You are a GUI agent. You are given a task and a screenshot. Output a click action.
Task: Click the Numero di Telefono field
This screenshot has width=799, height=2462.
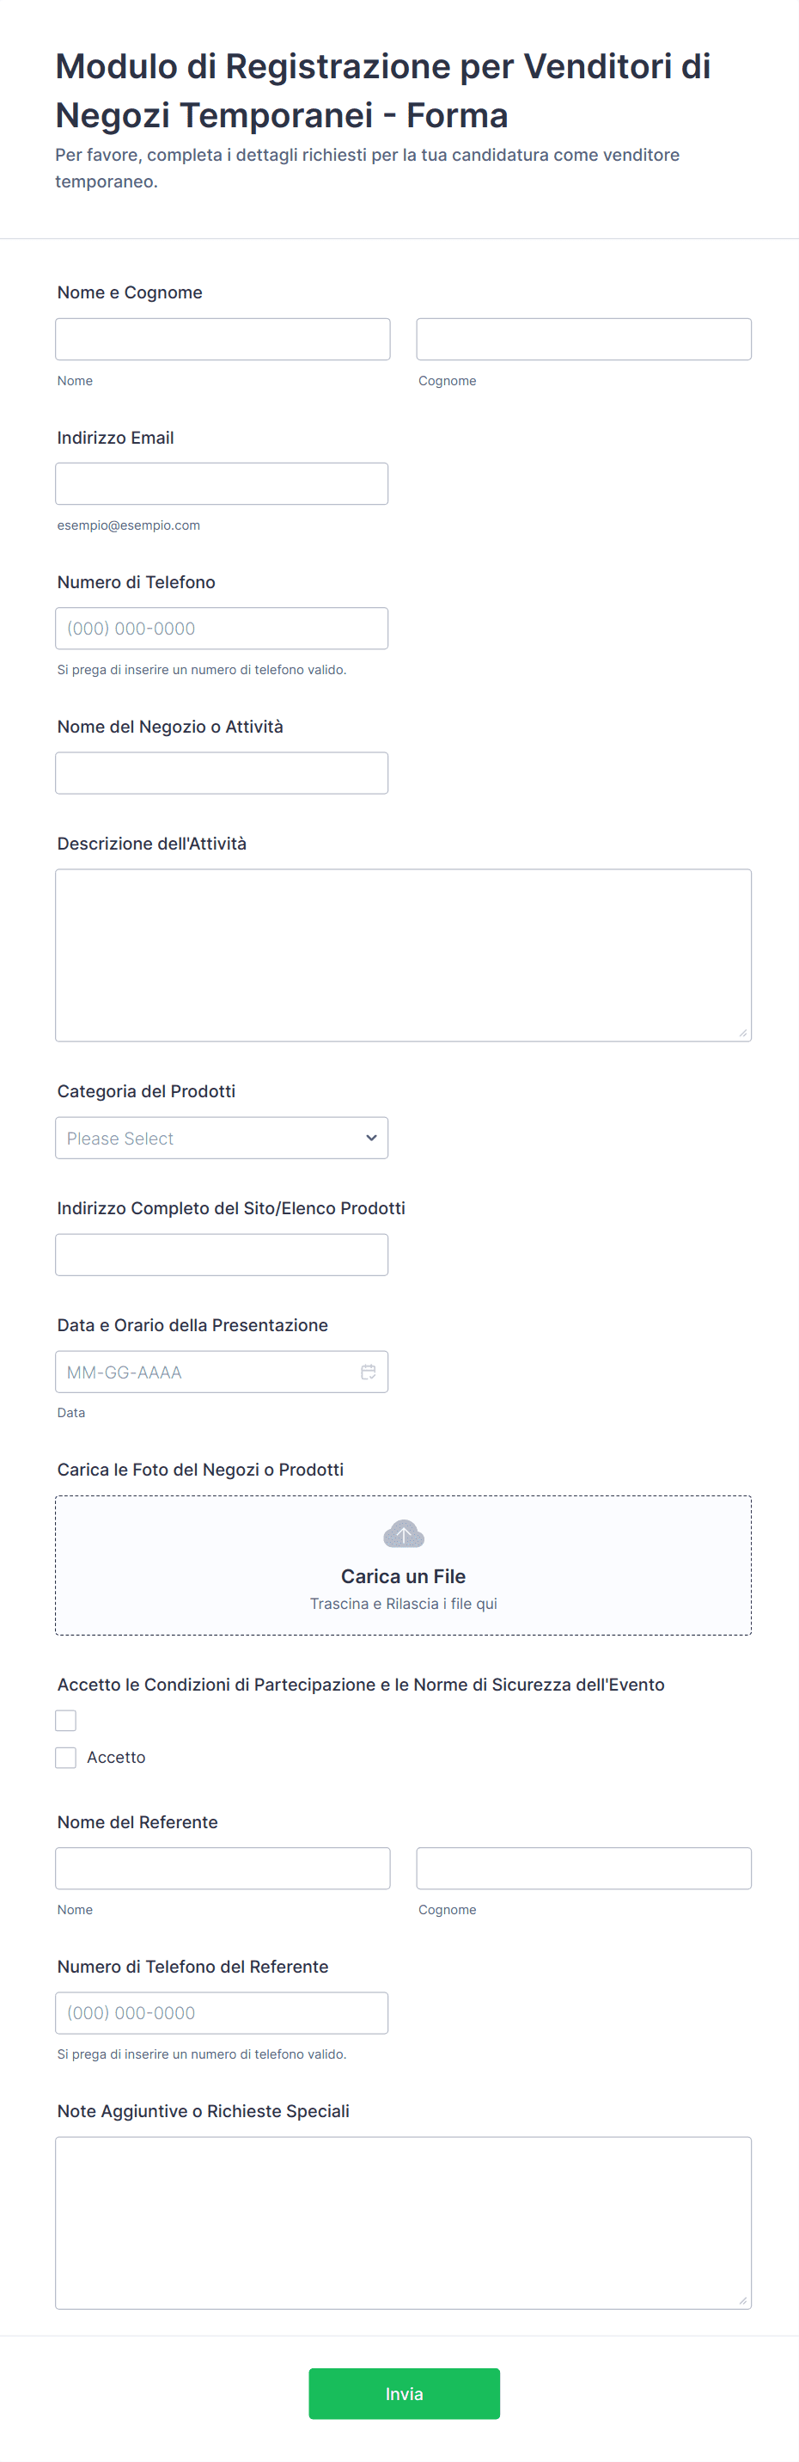tap(222, 628)
